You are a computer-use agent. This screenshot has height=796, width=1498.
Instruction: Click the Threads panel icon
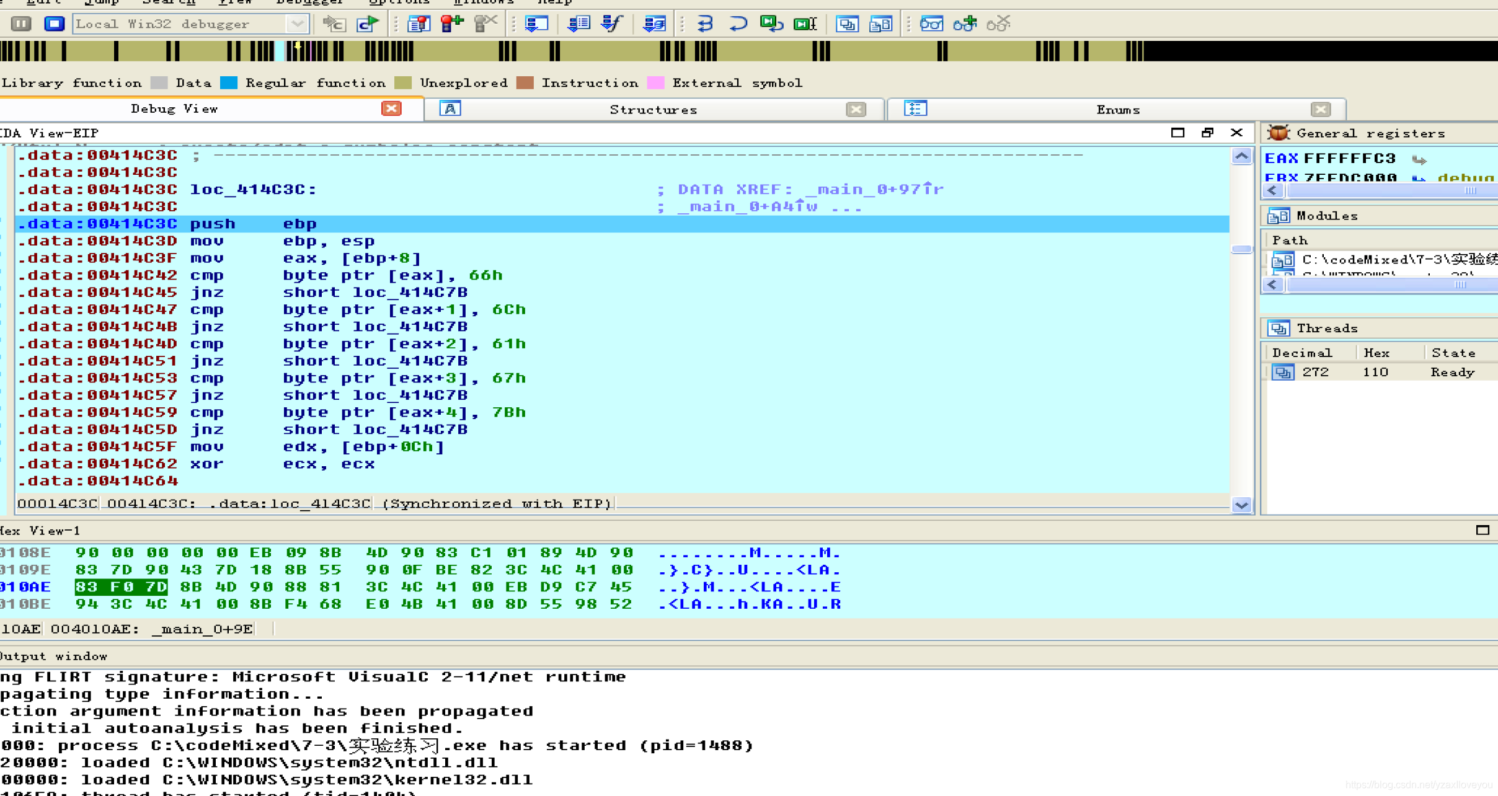(x=1279, y=328)
